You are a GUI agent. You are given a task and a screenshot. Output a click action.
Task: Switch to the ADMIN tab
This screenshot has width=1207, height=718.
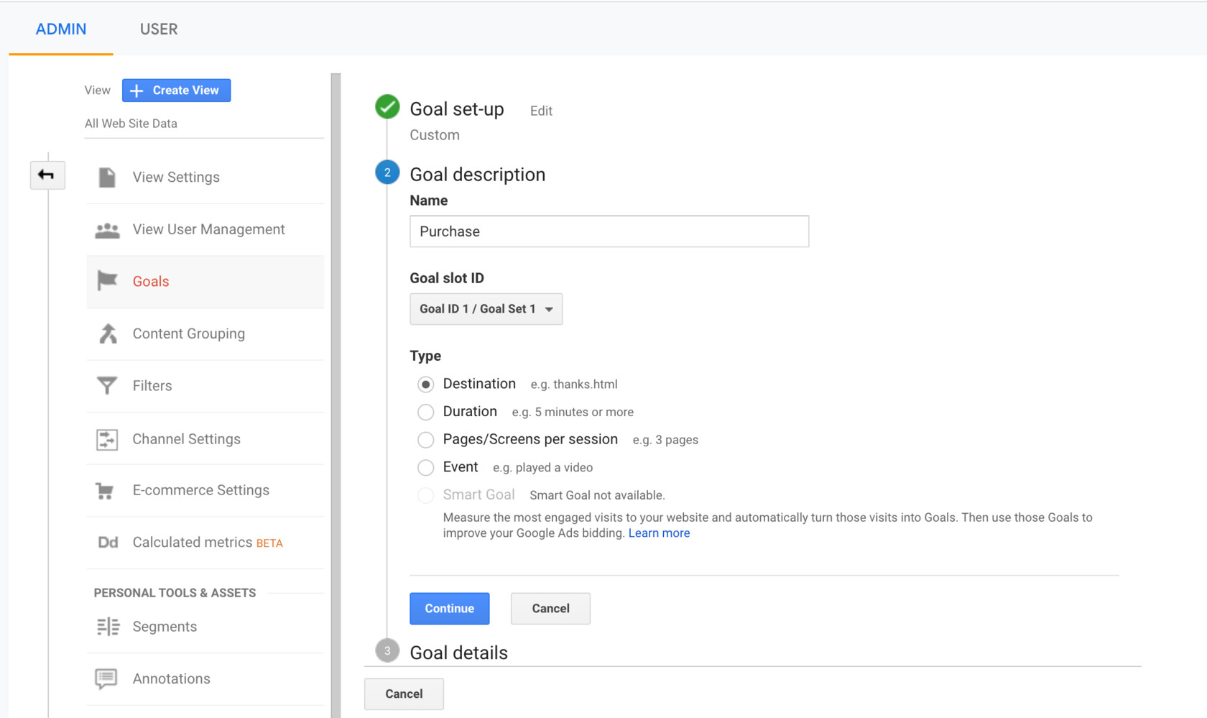pyautogui.click(x=61, y=29)
